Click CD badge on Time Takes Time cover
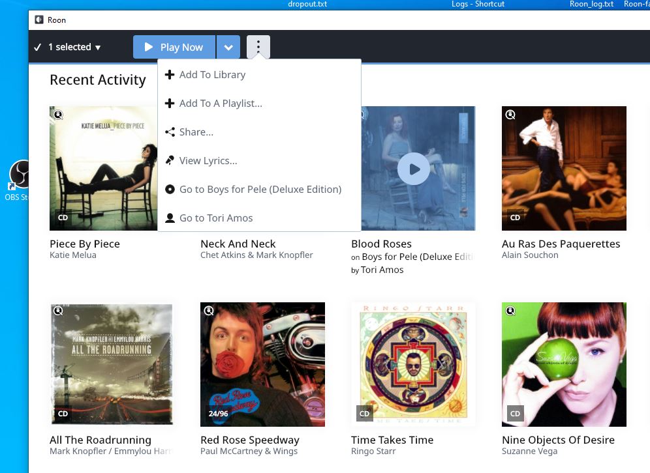 click(364, 414)
